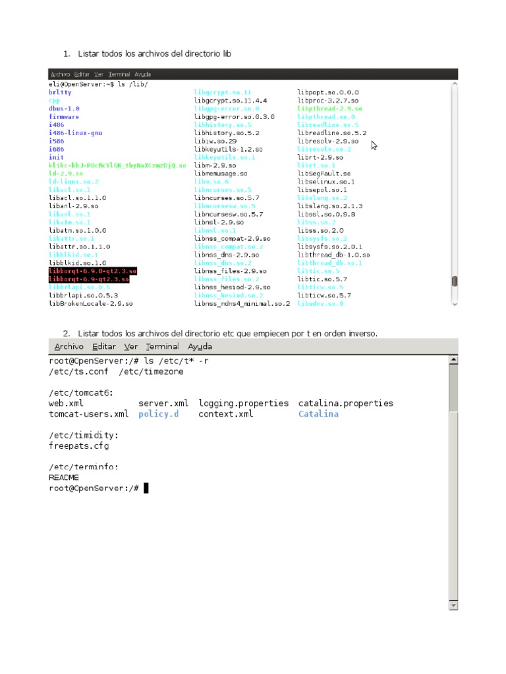Viewport: 506px width, 674px height.
Task: Click the 'dbus-1.0' directory entry
Action: tap(64, 109)
